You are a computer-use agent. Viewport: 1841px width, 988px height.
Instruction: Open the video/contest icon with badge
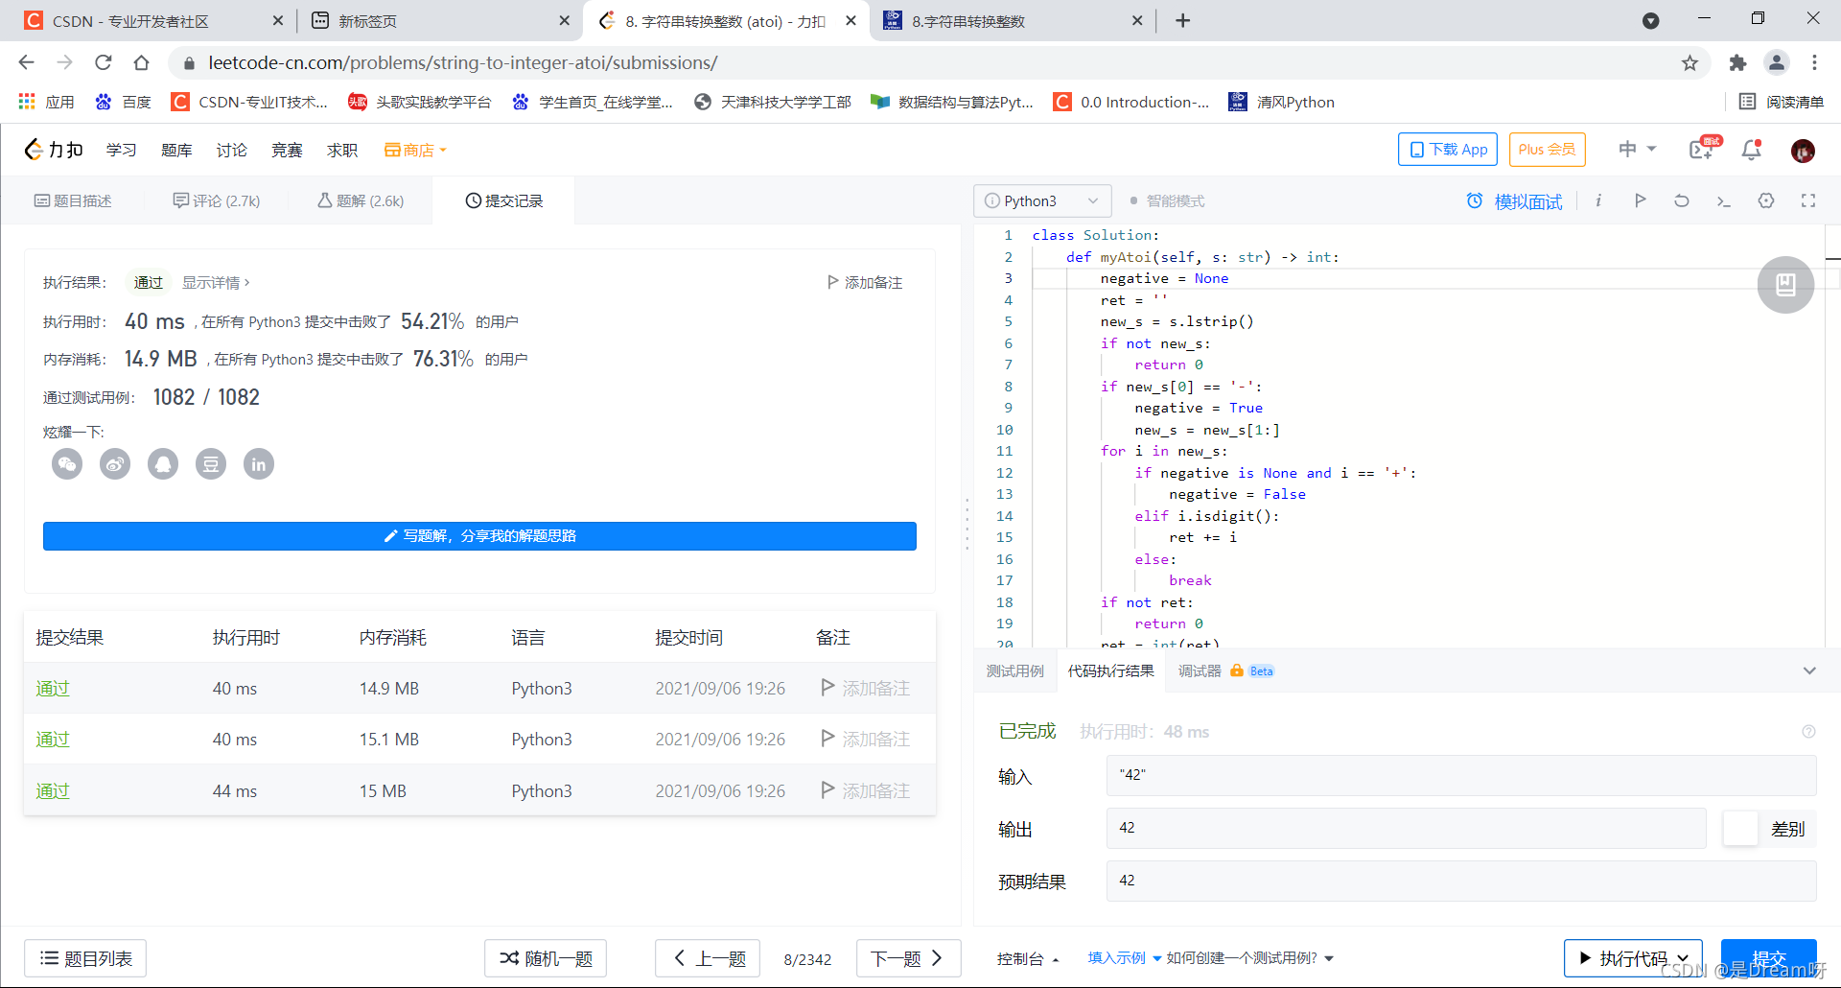[x=1704, y=149]
